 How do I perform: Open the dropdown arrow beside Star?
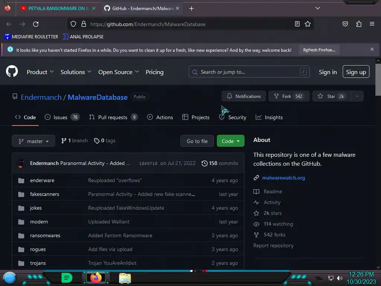357,96
